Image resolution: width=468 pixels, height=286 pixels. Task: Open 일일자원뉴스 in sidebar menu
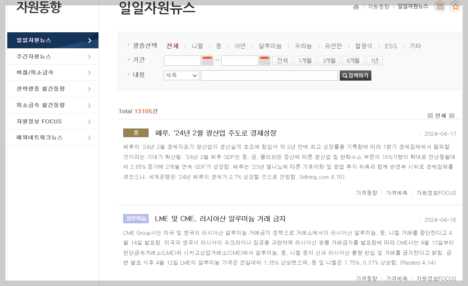[x=53, y=40]
